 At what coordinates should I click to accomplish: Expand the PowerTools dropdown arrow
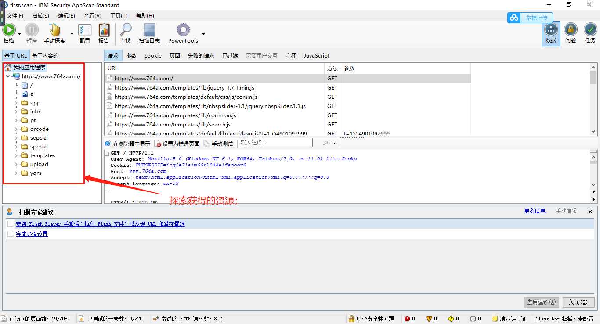click(x=203, y=34)
